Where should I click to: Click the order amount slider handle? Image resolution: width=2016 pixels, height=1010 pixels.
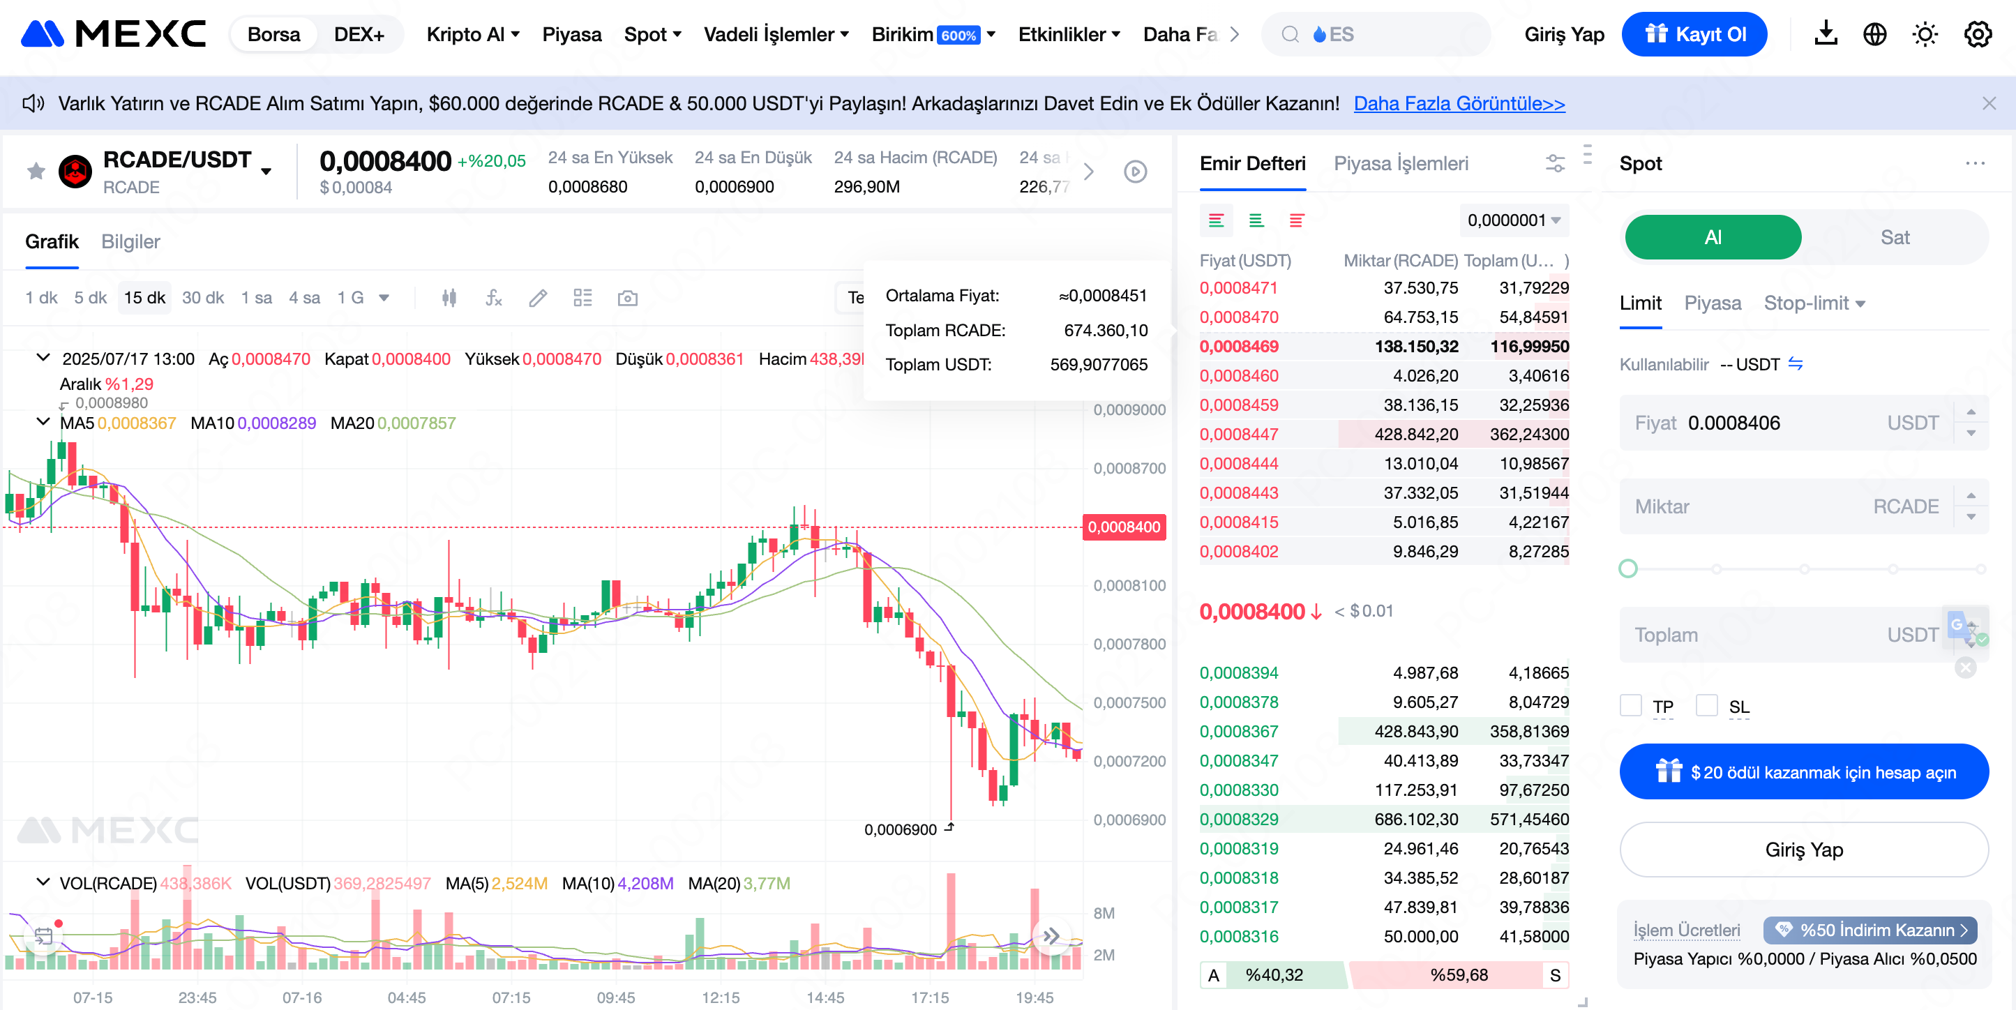(x=1628, y=568)
